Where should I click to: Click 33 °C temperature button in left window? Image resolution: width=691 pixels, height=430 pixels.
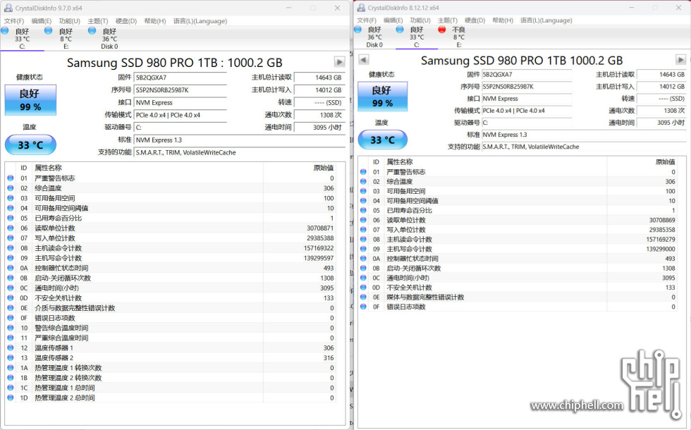pyautogui.click(x=30, y=145)
